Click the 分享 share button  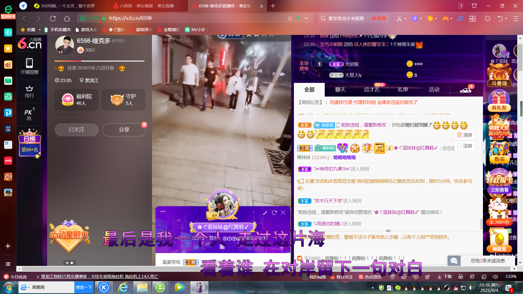coord(124,130)
